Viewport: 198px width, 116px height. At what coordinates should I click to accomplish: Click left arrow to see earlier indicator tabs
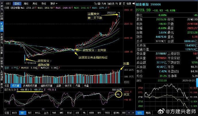pos(129,113)
